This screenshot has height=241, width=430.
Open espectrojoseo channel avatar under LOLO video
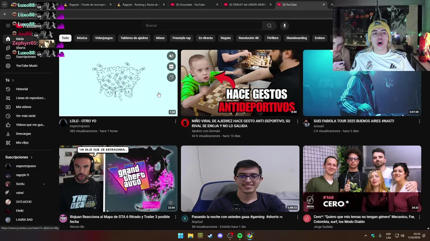coord(63,123)
